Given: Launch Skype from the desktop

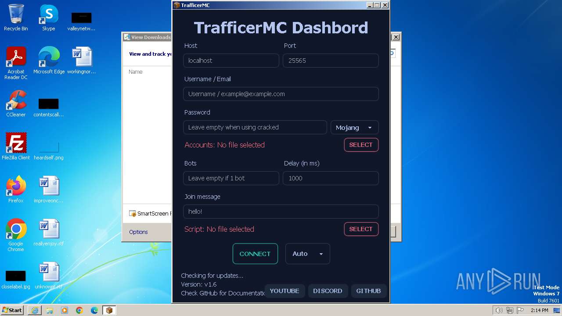Looking at the screenshot, I should [x=48, y=18].
